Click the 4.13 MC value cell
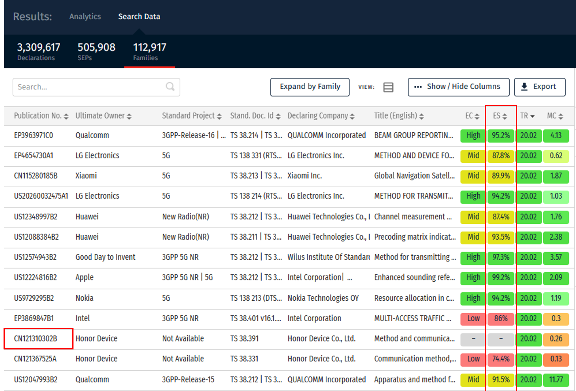Screen dimensions: 576x391 point(556,135)
